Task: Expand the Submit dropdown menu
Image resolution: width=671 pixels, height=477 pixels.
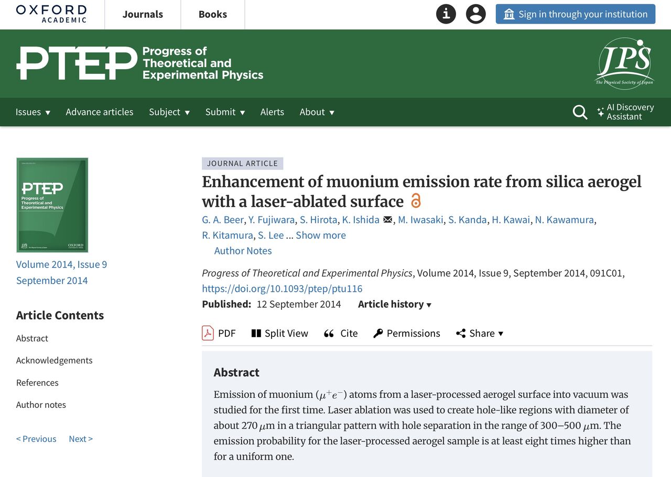Action: (225, 112)
